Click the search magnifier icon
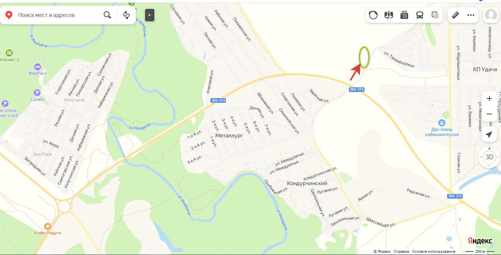This screenshot has width=501, height=255. click(107, 15)
